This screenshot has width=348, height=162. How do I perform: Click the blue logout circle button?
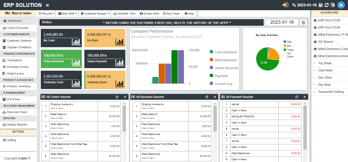click(341, 5)
